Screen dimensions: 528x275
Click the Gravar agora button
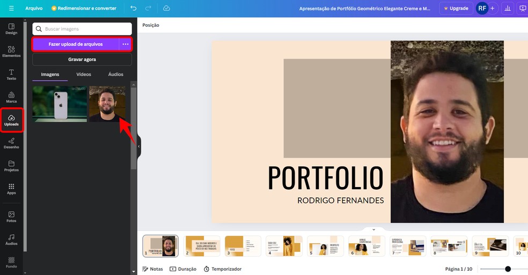(82, 60)
